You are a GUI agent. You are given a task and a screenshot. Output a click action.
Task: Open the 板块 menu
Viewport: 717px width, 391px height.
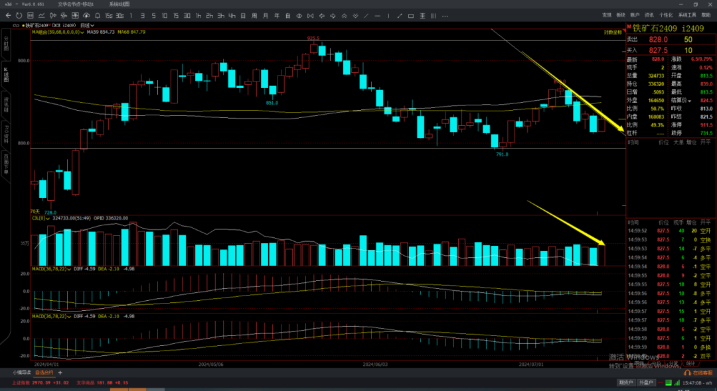click(621, 15)
